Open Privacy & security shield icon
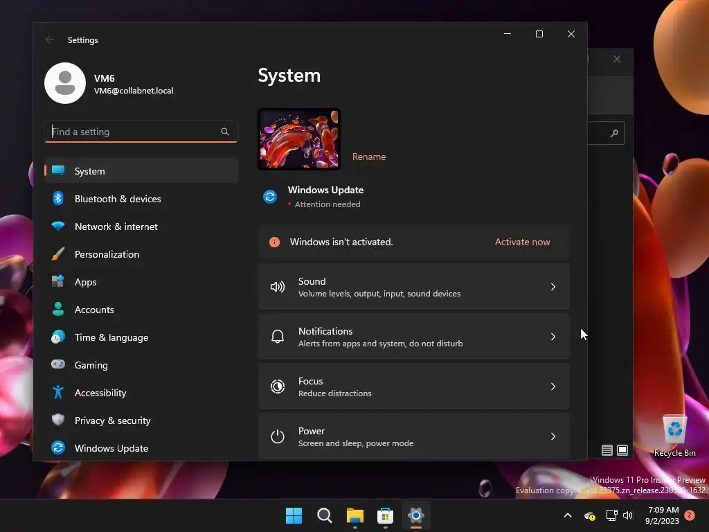 [58, 420]
